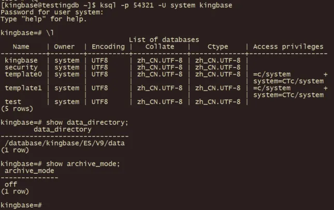The width and height of the screenshot is (334, 210).
Task: Click the "off" archive_mode value
Action: 10,185
